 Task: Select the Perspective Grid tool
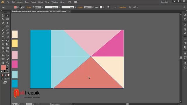[x=7, y=44]
